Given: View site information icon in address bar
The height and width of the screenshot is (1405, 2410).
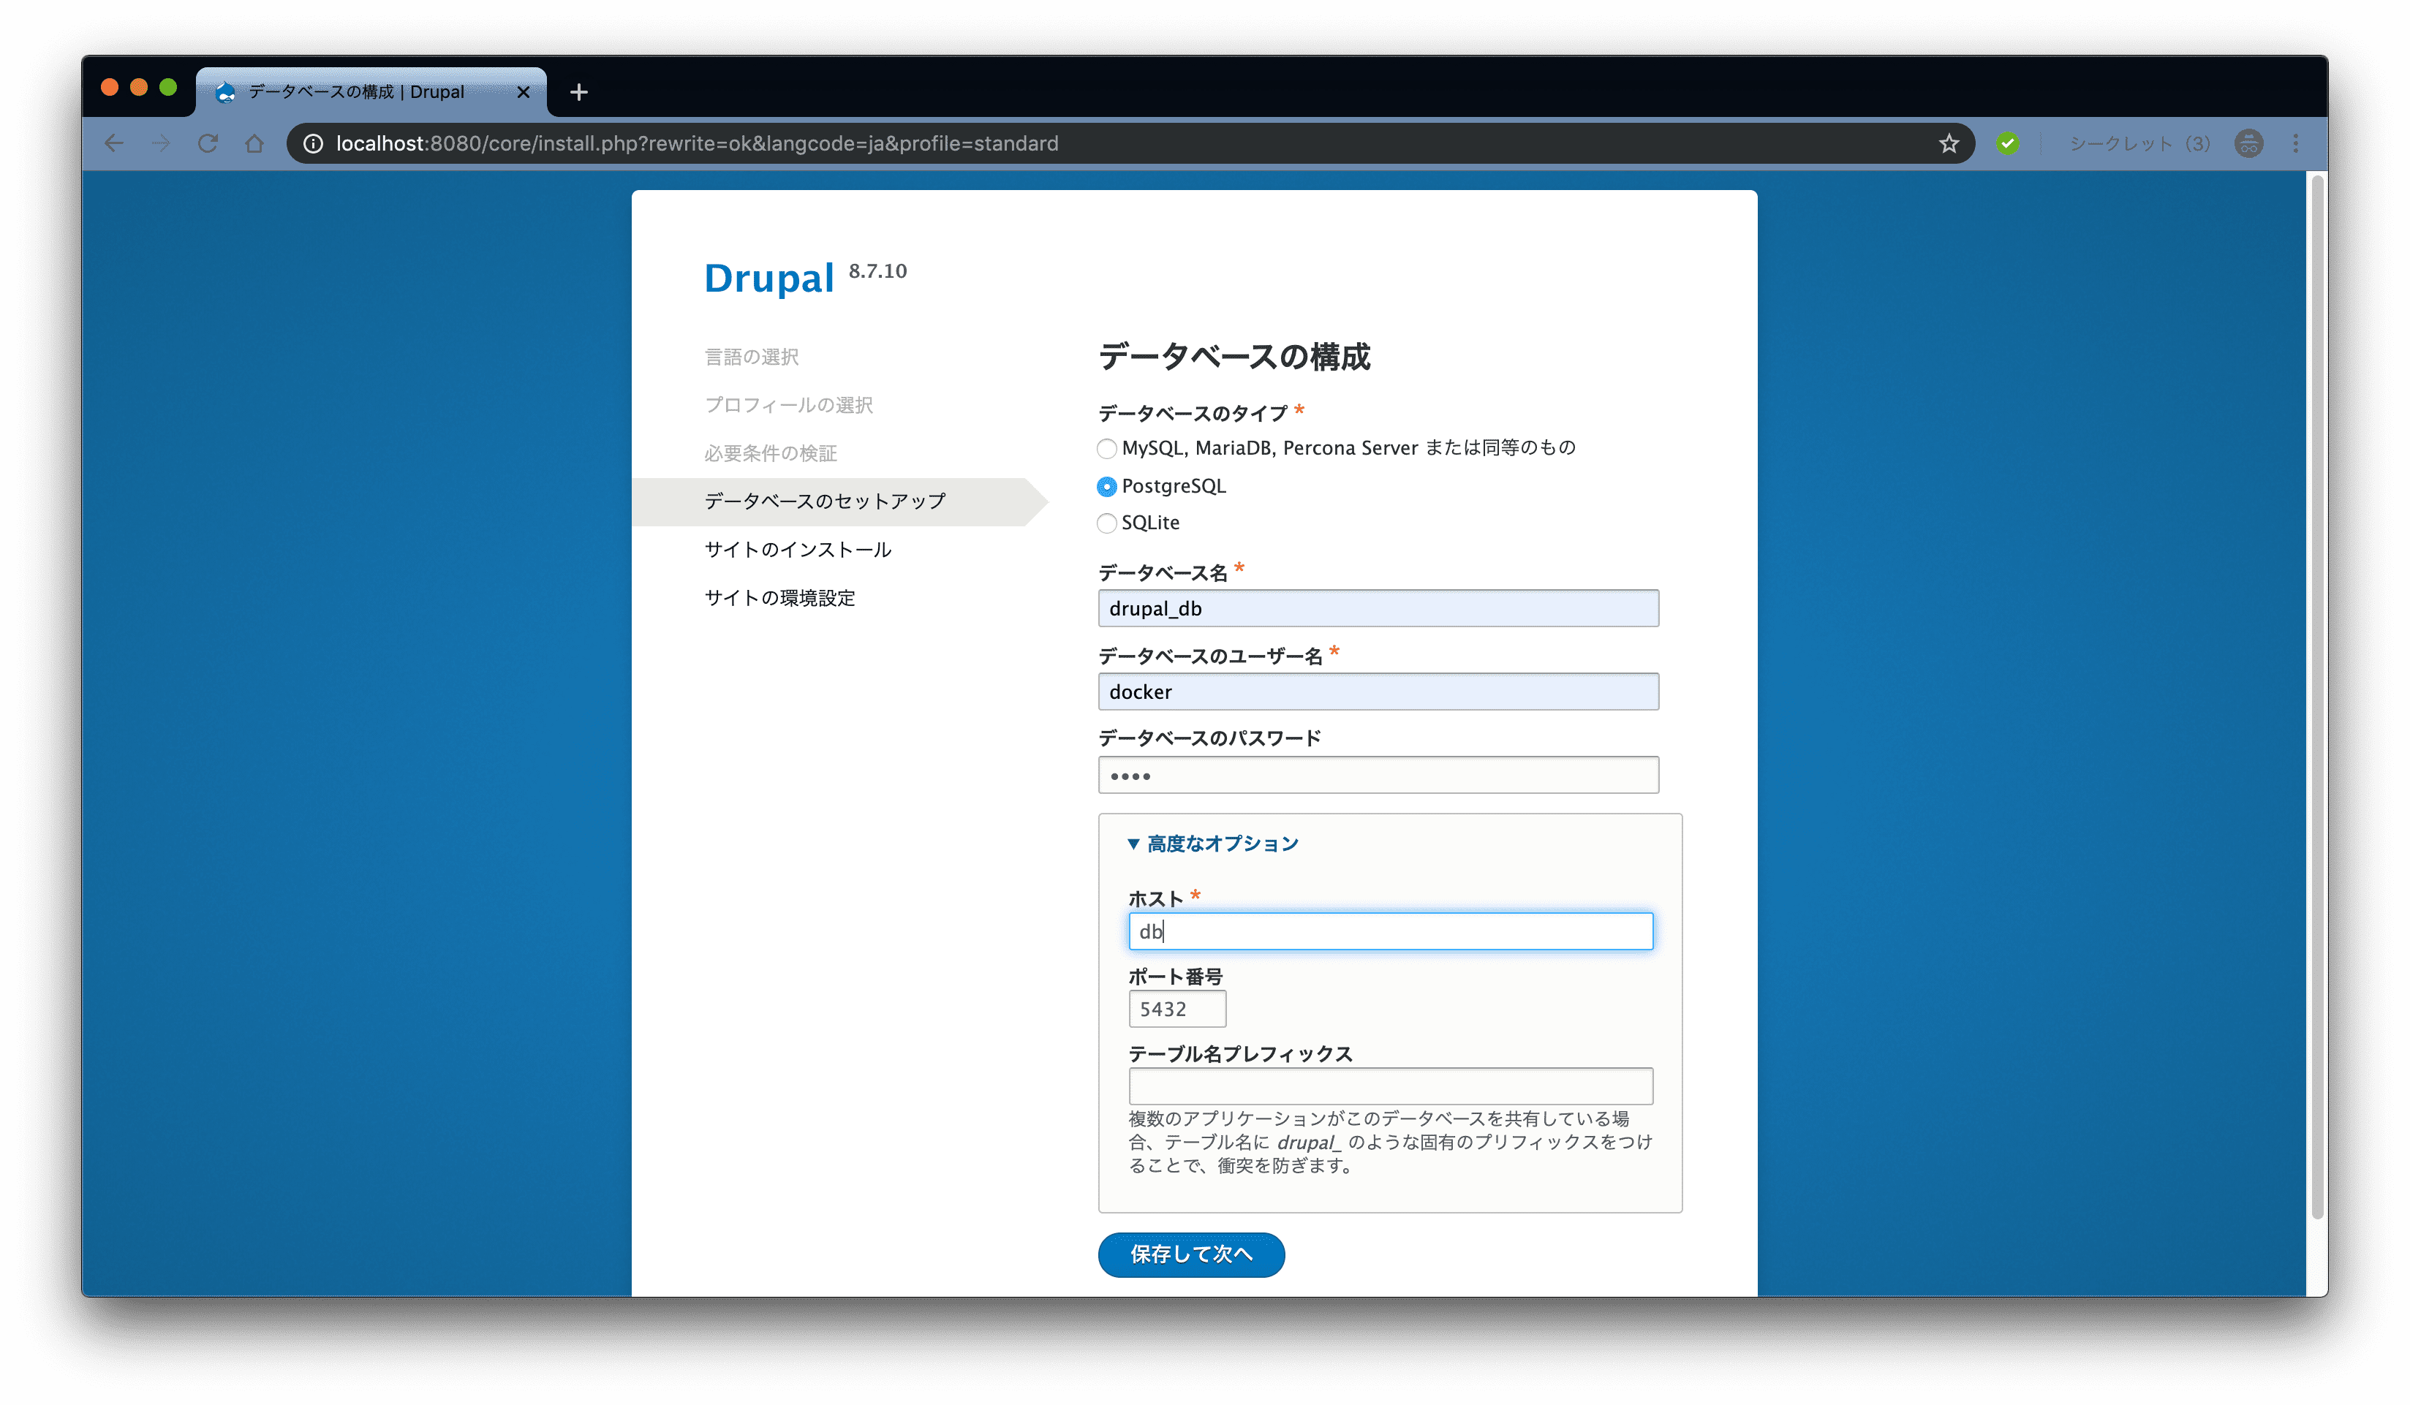Looking at the screenshot, I should pos(313,143).
